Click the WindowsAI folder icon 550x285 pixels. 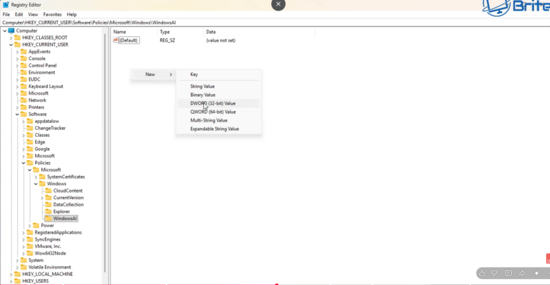pyautogui.click(x=48, y=218)
